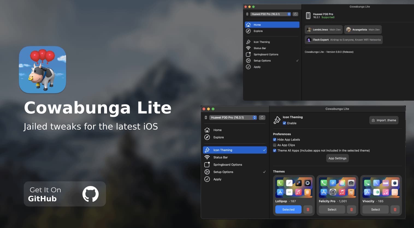
Task: Click the Selected button under Lollipop
Action: pos(288,209)
